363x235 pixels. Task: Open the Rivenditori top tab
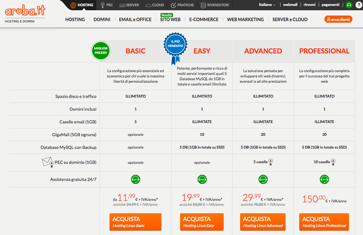click(x=215, y=5)
